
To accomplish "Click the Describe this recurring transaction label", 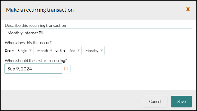I will coord(36,25).
